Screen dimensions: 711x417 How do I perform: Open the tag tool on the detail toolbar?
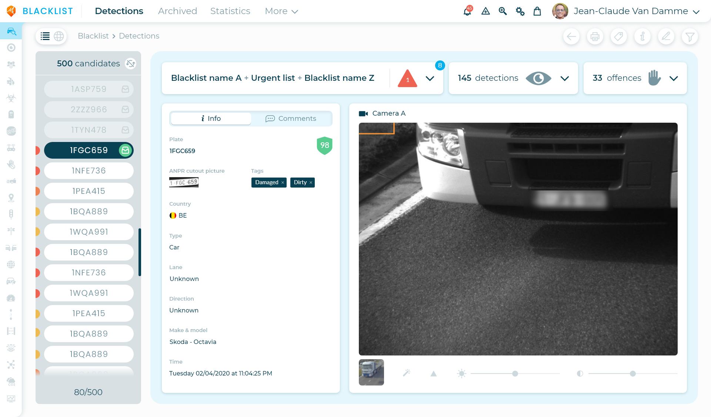[x=619, y=36]
